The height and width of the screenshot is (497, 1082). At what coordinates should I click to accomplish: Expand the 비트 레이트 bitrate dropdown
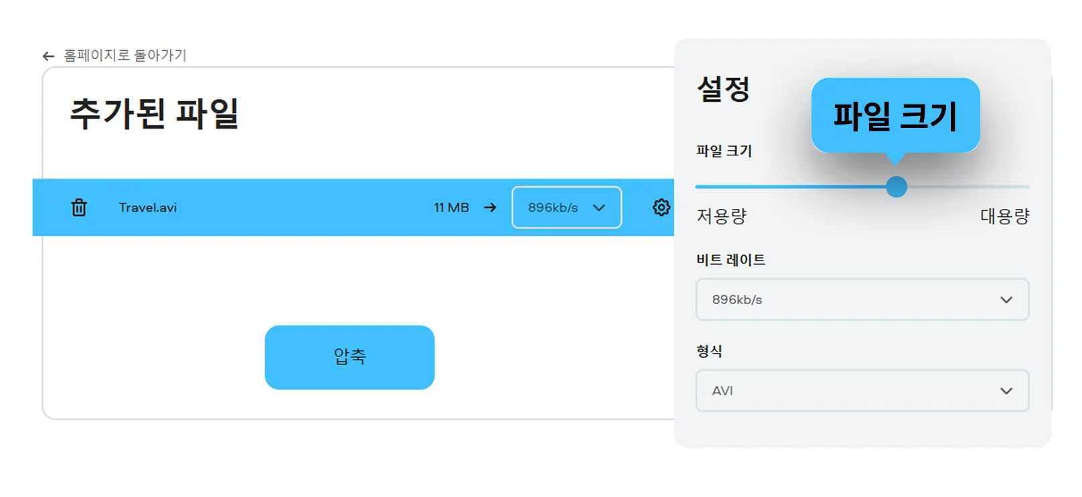pyautogui.click(x=862, y=299)
